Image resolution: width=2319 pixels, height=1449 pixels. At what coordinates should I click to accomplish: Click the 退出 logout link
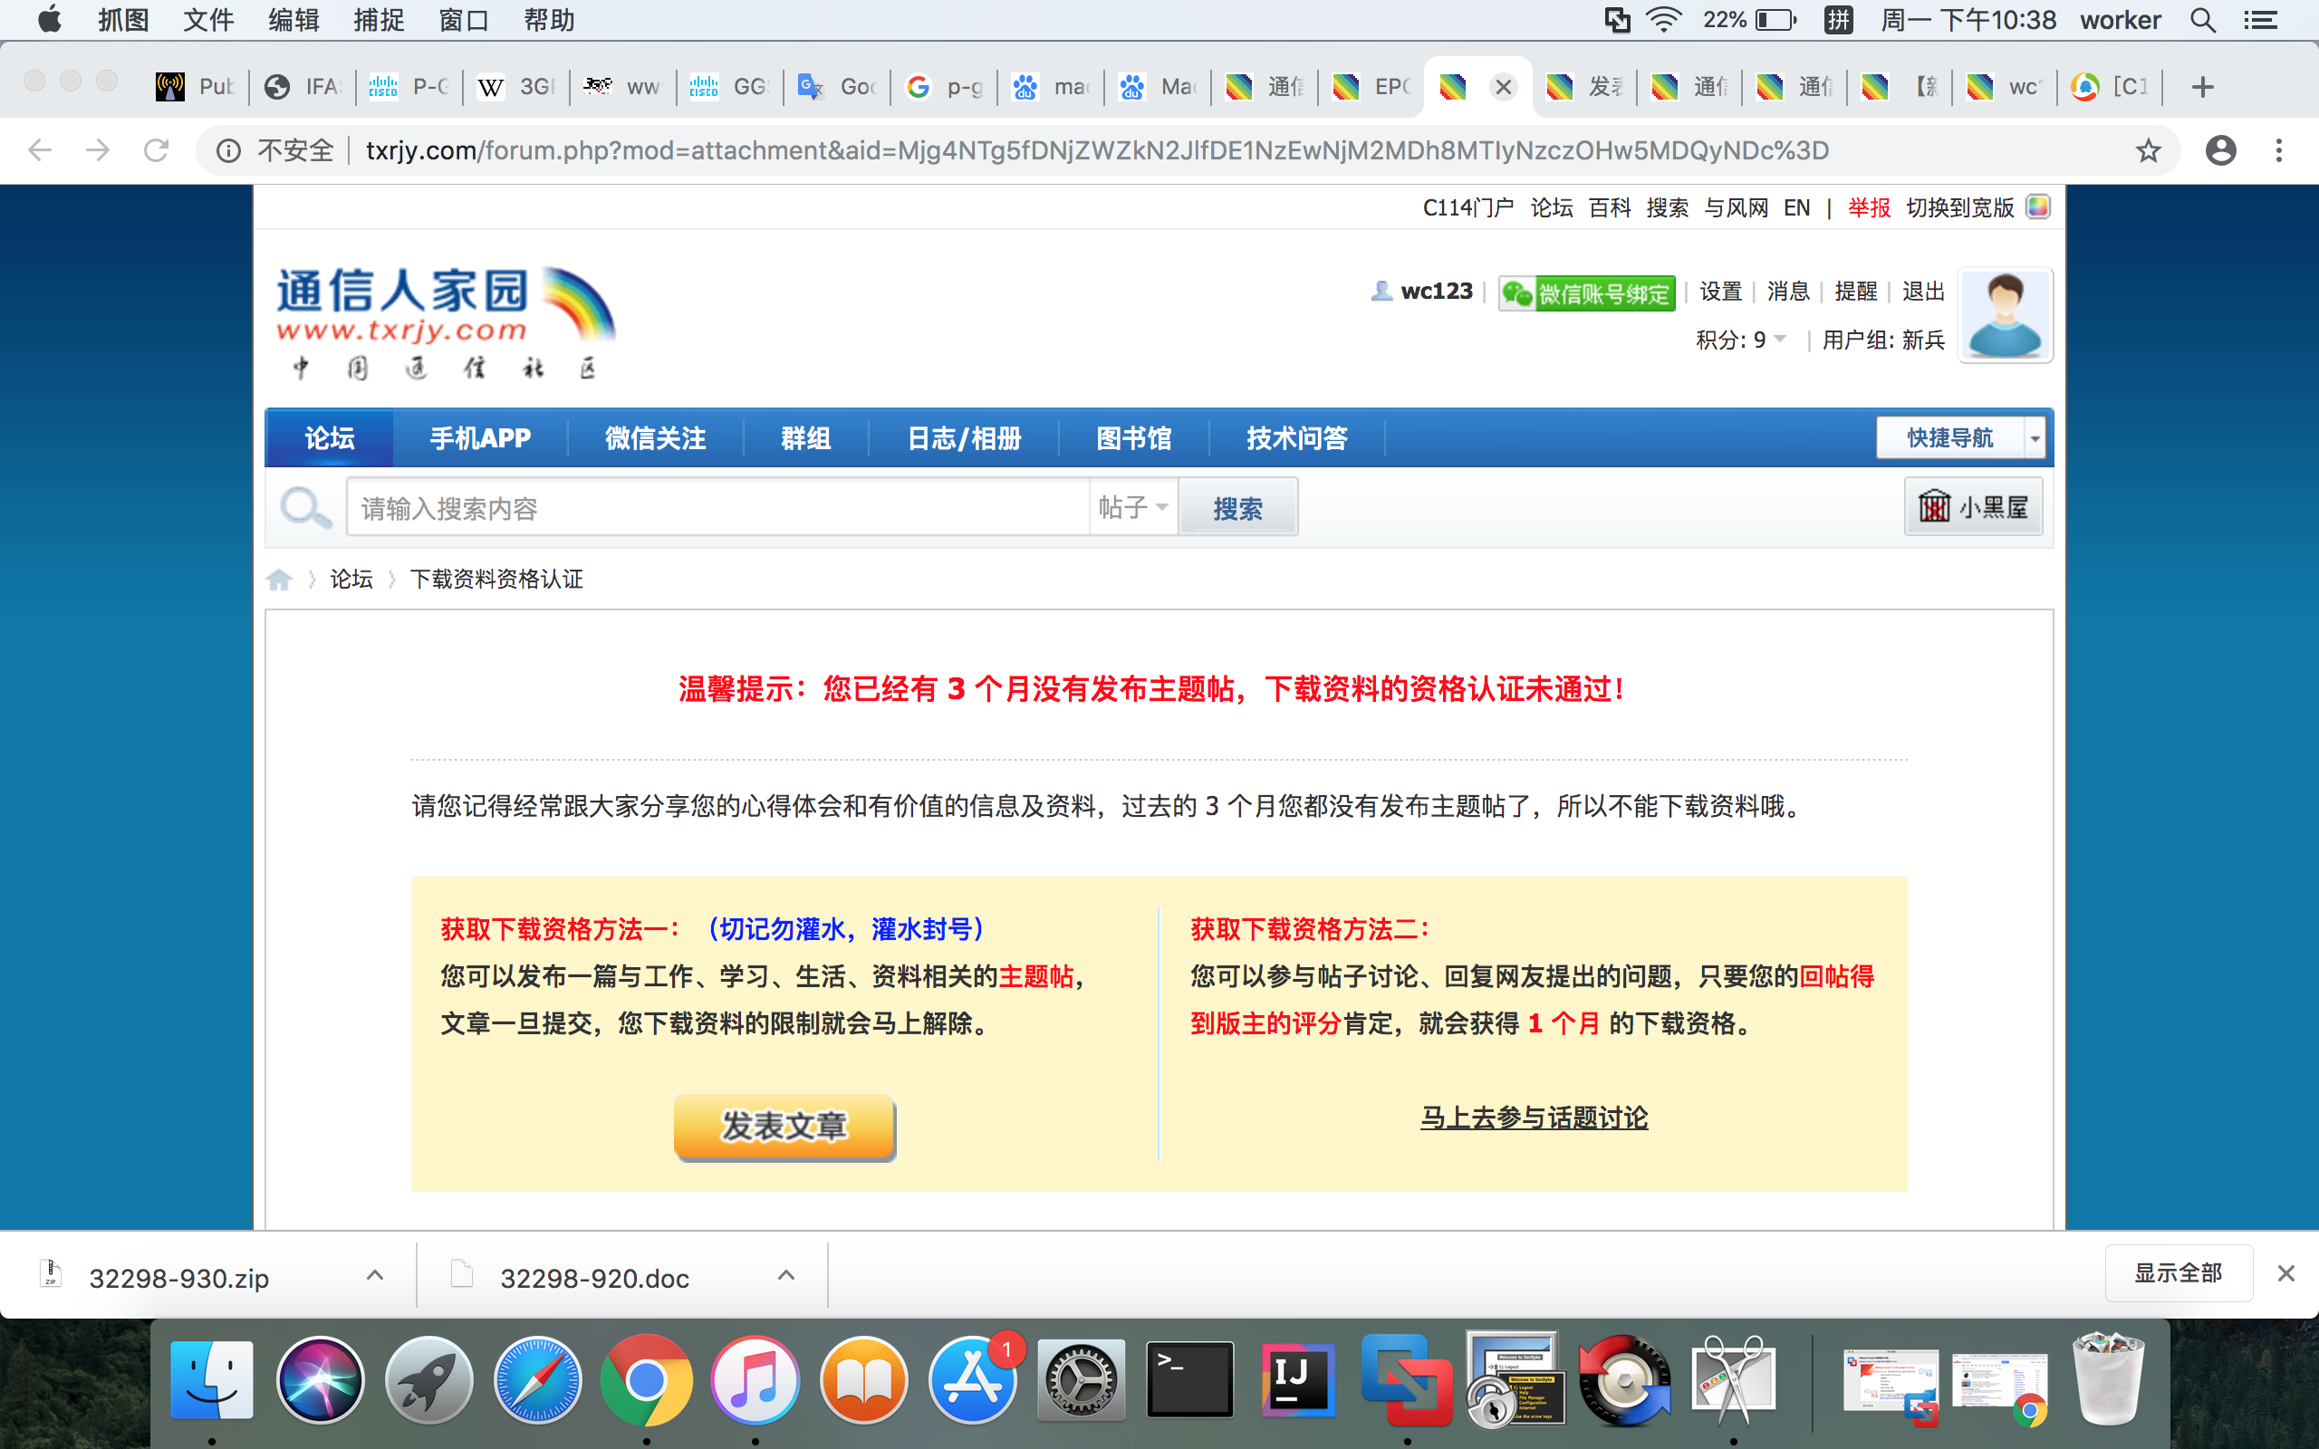pyautogui.click(x=1923, y=292)
